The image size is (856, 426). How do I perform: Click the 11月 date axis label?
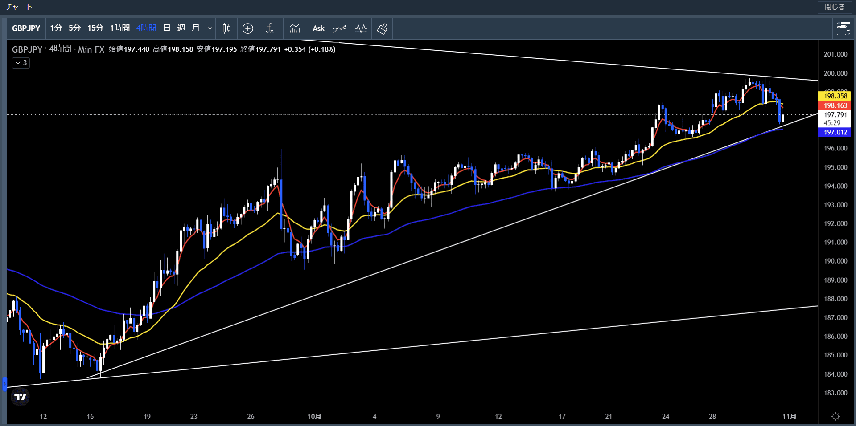tap(789, 417)
